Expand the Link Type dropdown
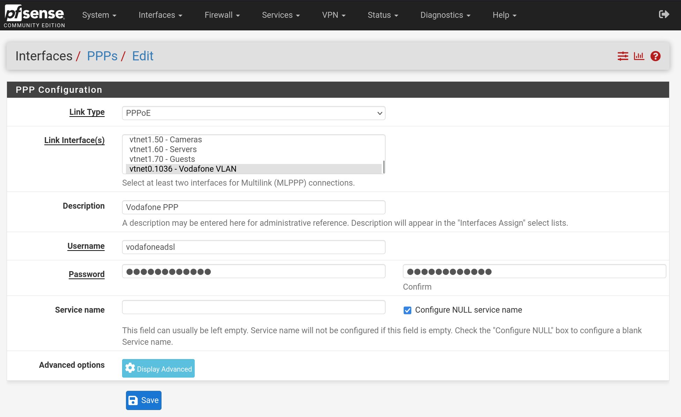The width and height of the screenshot is (681, 417). pos(253,113)
